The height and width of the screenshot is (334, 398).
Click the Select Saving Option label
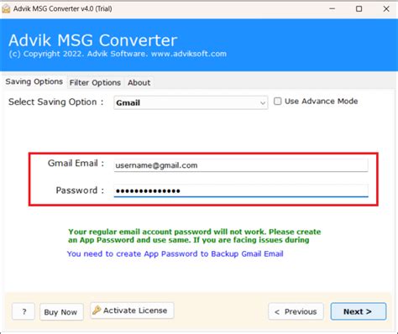point(56,102)
